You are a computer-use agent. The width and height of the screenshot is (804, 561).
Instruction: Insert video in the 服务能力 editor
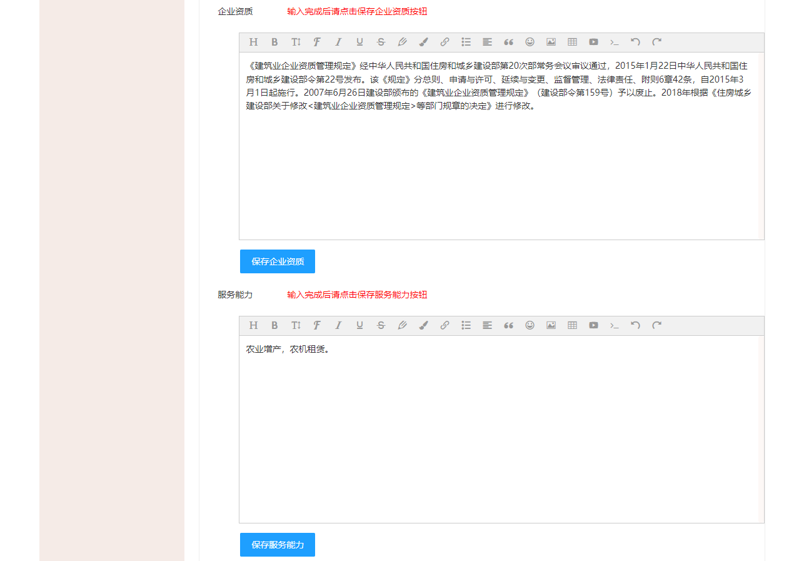593,325
